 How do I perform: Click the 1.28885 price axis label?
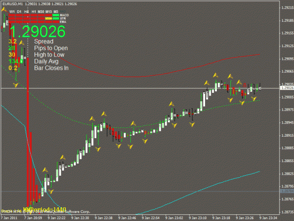click(287, 148)
